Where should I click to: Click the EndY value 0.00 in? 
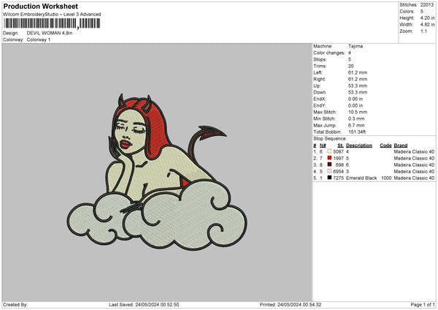point(356,105)
